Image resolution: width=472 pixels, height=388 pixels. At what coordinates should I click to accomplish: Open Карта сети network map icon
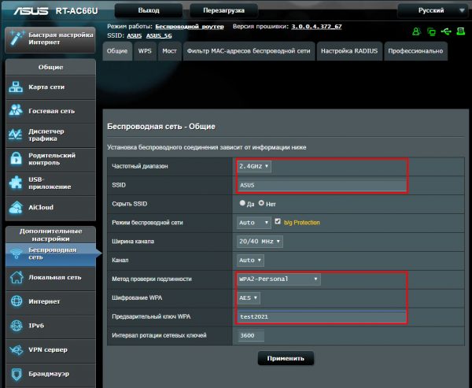click(x=17, y=87)
